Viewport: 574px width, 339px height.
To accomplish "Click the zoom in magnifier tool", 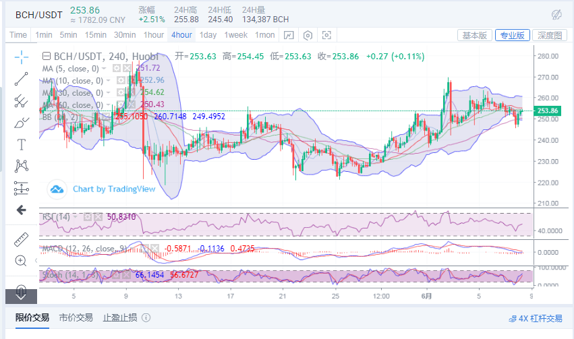I will 21,261.
